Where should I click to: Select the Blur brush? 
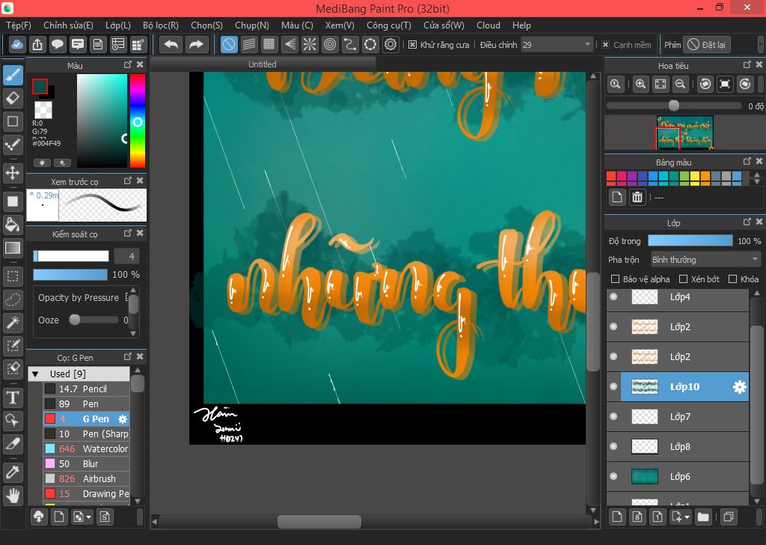(87, 463)
